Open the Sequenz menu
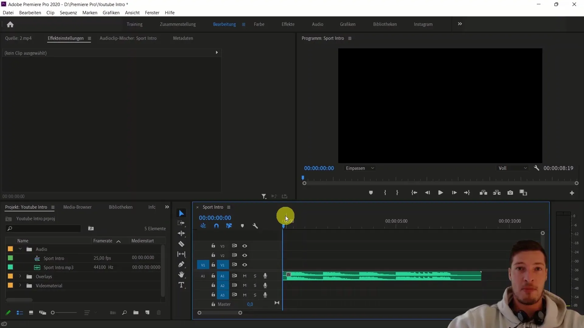 tap(68, 13)
